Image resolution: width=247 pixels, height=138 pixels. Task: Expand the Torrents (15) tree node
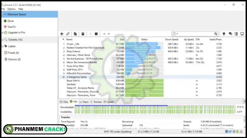3,40
